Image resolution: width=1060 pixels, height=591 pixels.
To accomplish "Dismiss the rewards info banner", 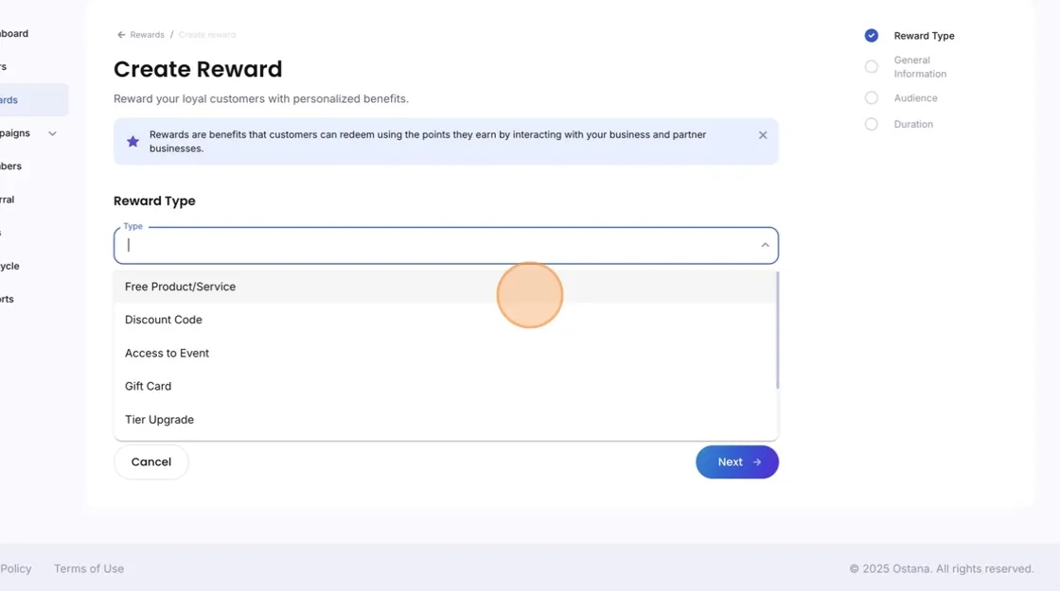I will tap(763, 135).
